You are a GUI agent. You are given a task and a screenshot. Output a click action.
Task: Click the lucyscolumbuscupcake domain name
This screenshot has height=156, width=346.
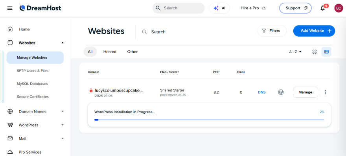pyautogui.click(x=119, y=90)
